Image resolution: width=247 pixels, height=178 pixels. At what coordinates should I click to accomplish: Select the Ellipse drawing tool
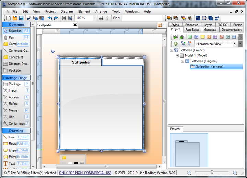(16, 150)
